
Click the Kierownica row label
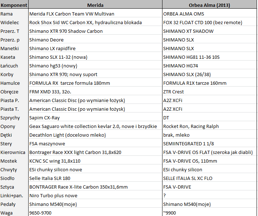click(13, 152)
